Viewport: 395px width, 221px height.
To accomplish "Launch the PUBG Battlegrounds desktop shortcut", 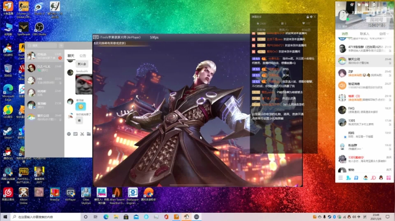I will (x=24, y=175).
